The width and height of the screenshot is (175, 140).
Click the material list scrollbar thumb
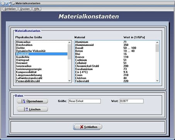pos(157,48)
